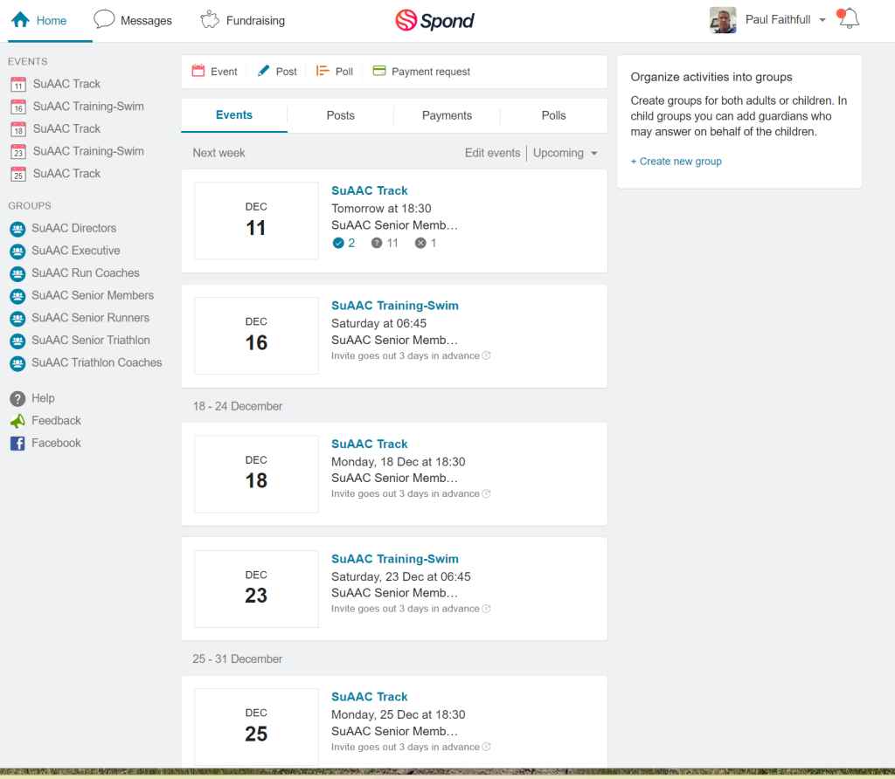Click the Spond logo
The image size is (895, 779).
434,21
